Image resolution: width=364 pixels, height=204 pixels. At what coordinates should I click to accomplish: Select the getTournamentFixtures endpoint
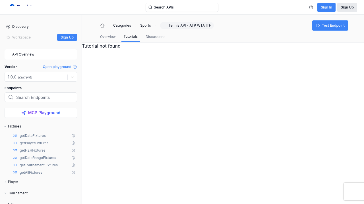point(39,165)
